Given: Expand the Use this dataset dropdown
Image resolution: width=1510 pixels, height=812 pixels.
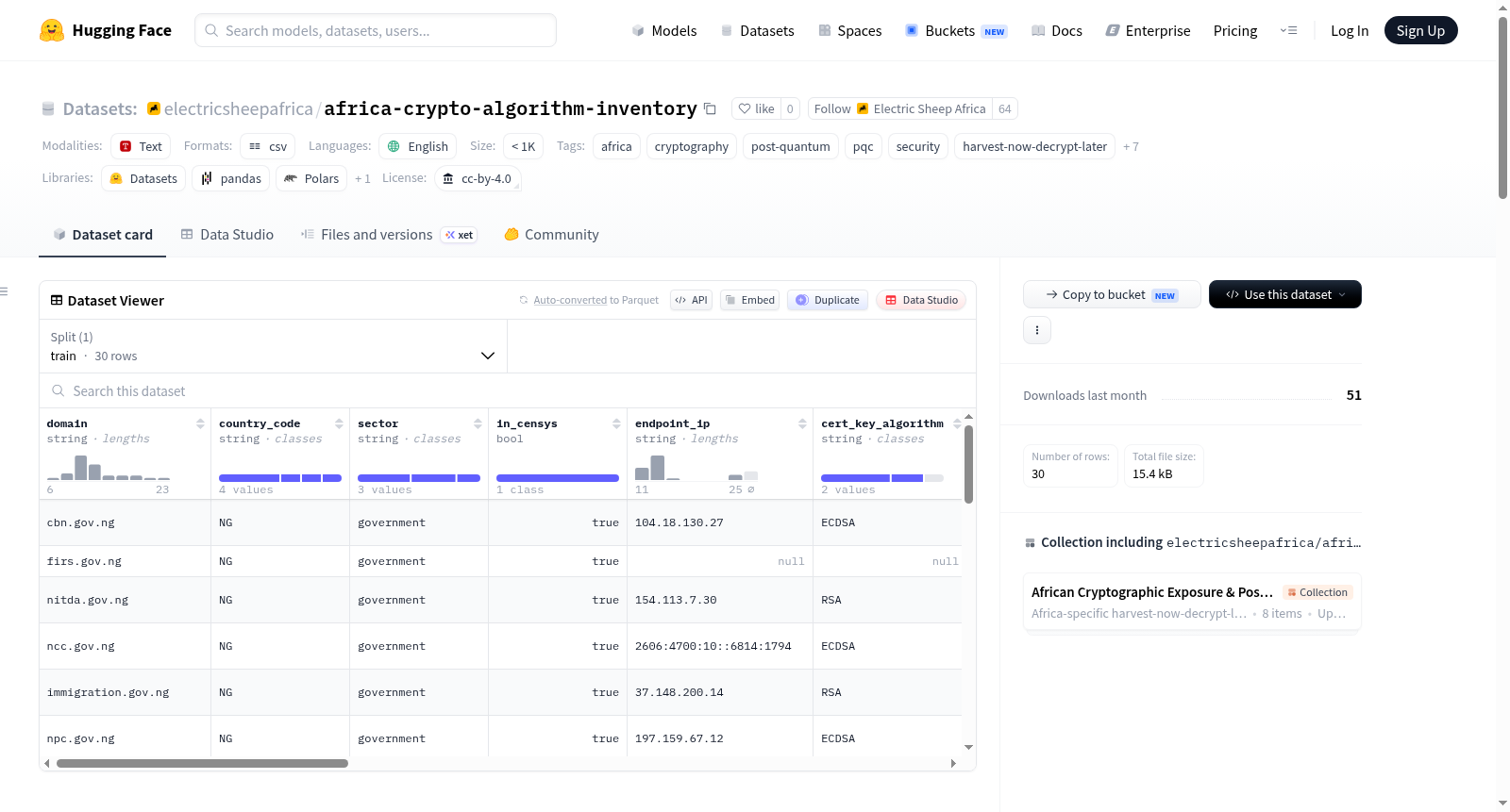Looking at the screenshot, I should [x=1284, y=294].
